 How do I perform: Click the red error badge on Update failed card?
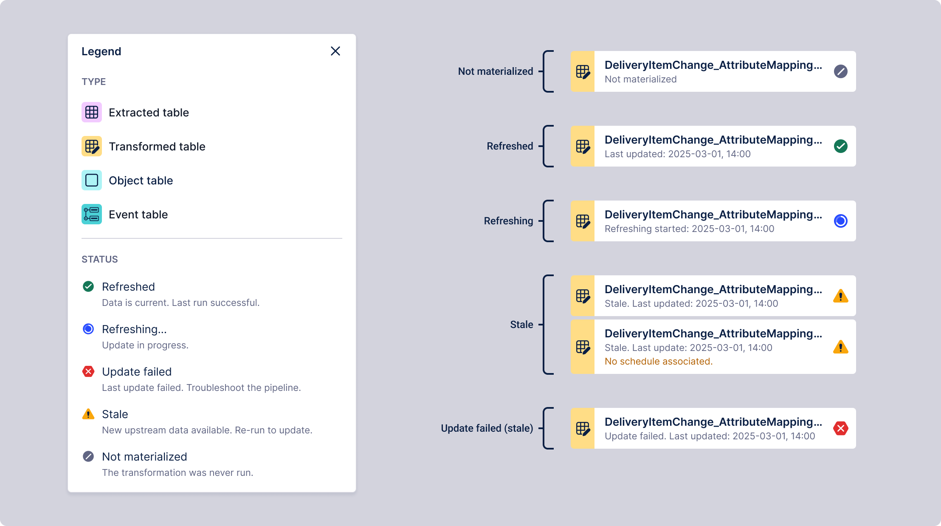tap(841, 428)
